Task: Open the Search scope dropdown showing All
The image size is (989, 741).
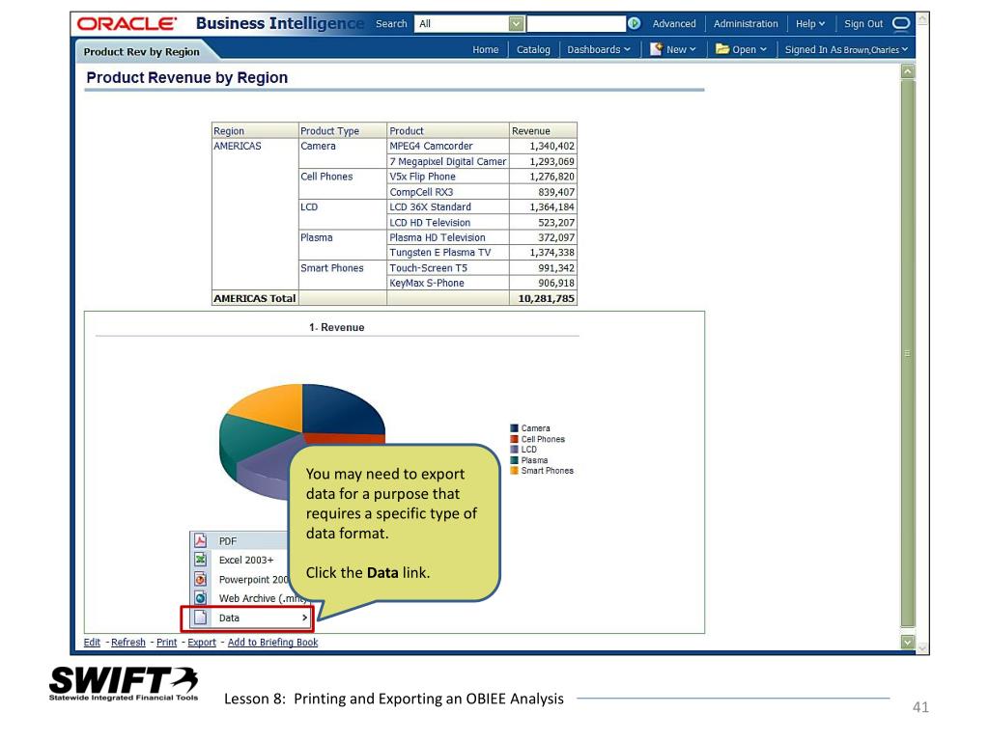Action: pyautogui.click(x=468, y=24)
